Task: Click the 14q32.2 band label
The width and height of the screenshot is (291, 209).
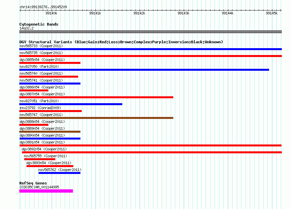Action: (x=26, y=28)
